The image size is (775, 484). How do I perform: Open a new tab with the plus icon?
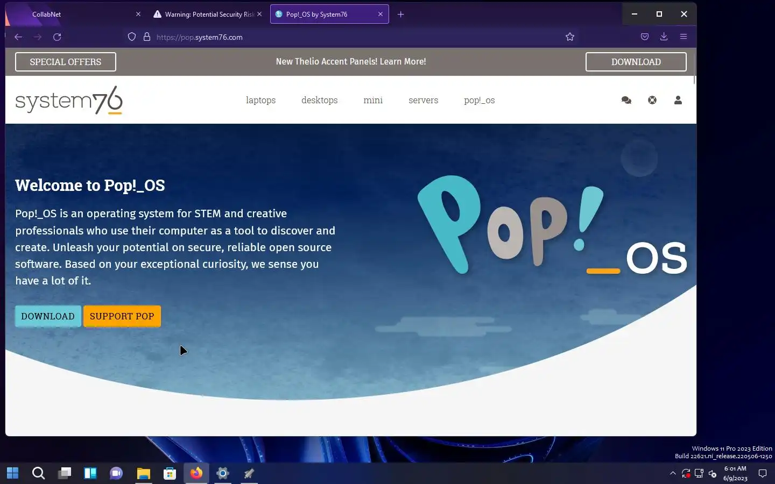(400, 15)
